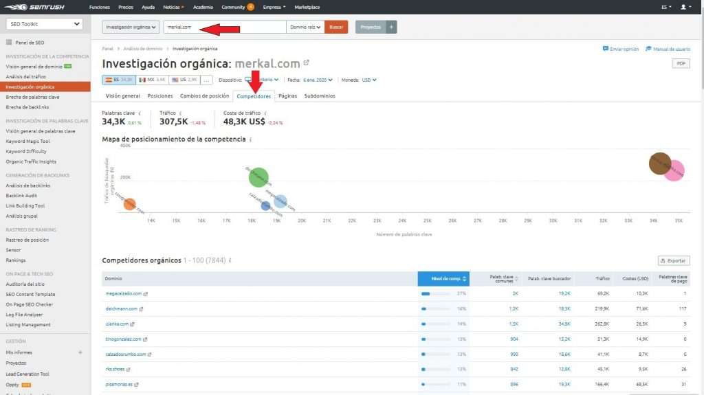Open Brecha de palabras clave in sidebar
The height and width of the screenshot is (395, 704).
click(32, 97)
